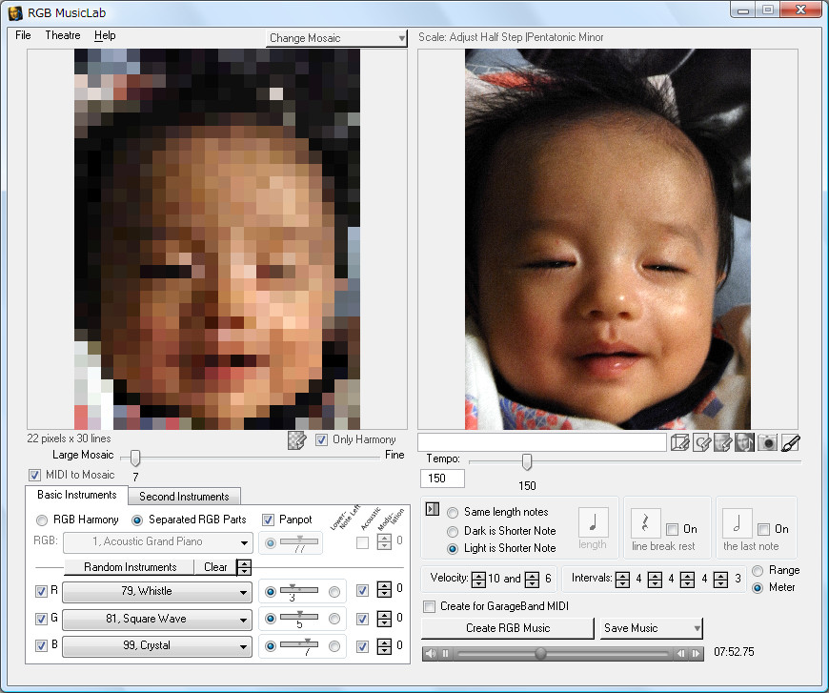Select the Range radio button

coord(758,571)
